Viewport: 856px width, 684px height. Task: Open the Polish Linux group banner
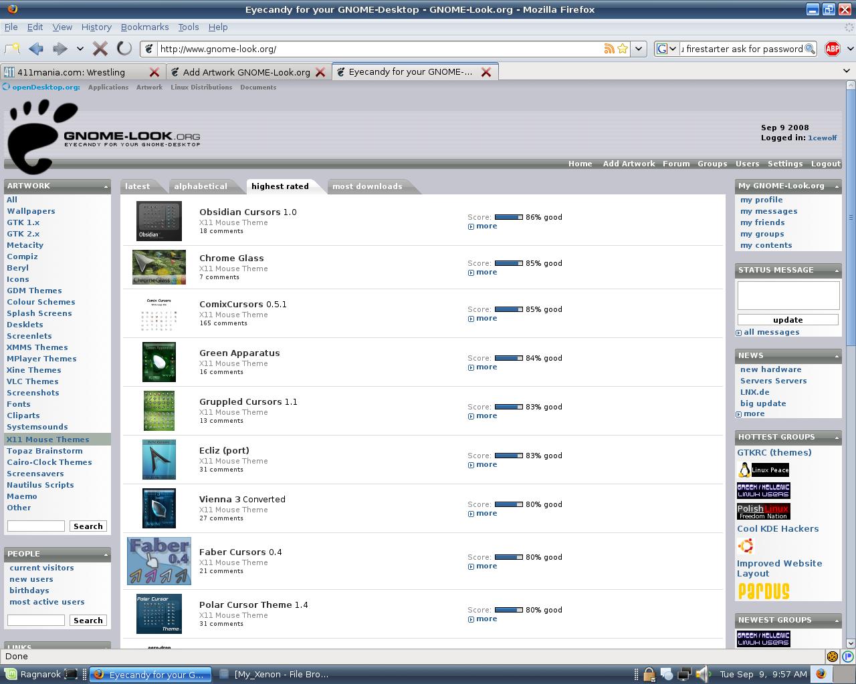tap(763, 512)
